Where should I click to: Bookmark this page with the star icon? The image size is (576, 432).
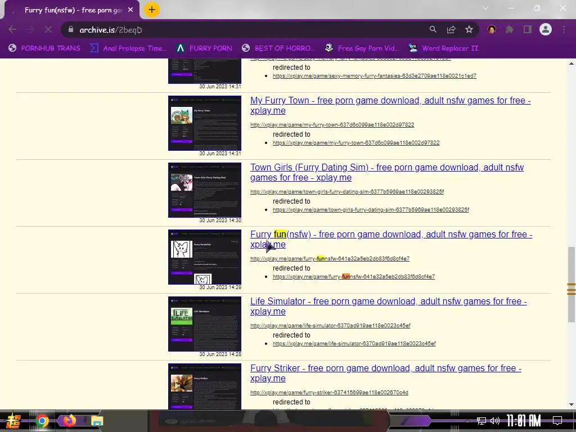469,29
